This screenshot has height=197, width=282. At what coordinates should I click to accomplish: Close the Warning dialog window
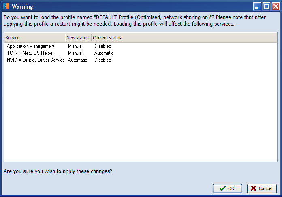click(x=276, y=6)
